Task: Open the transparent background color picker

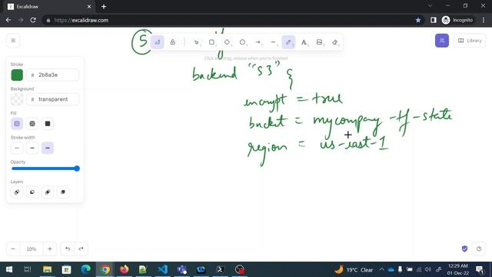Action: click(x=17, y=99)
